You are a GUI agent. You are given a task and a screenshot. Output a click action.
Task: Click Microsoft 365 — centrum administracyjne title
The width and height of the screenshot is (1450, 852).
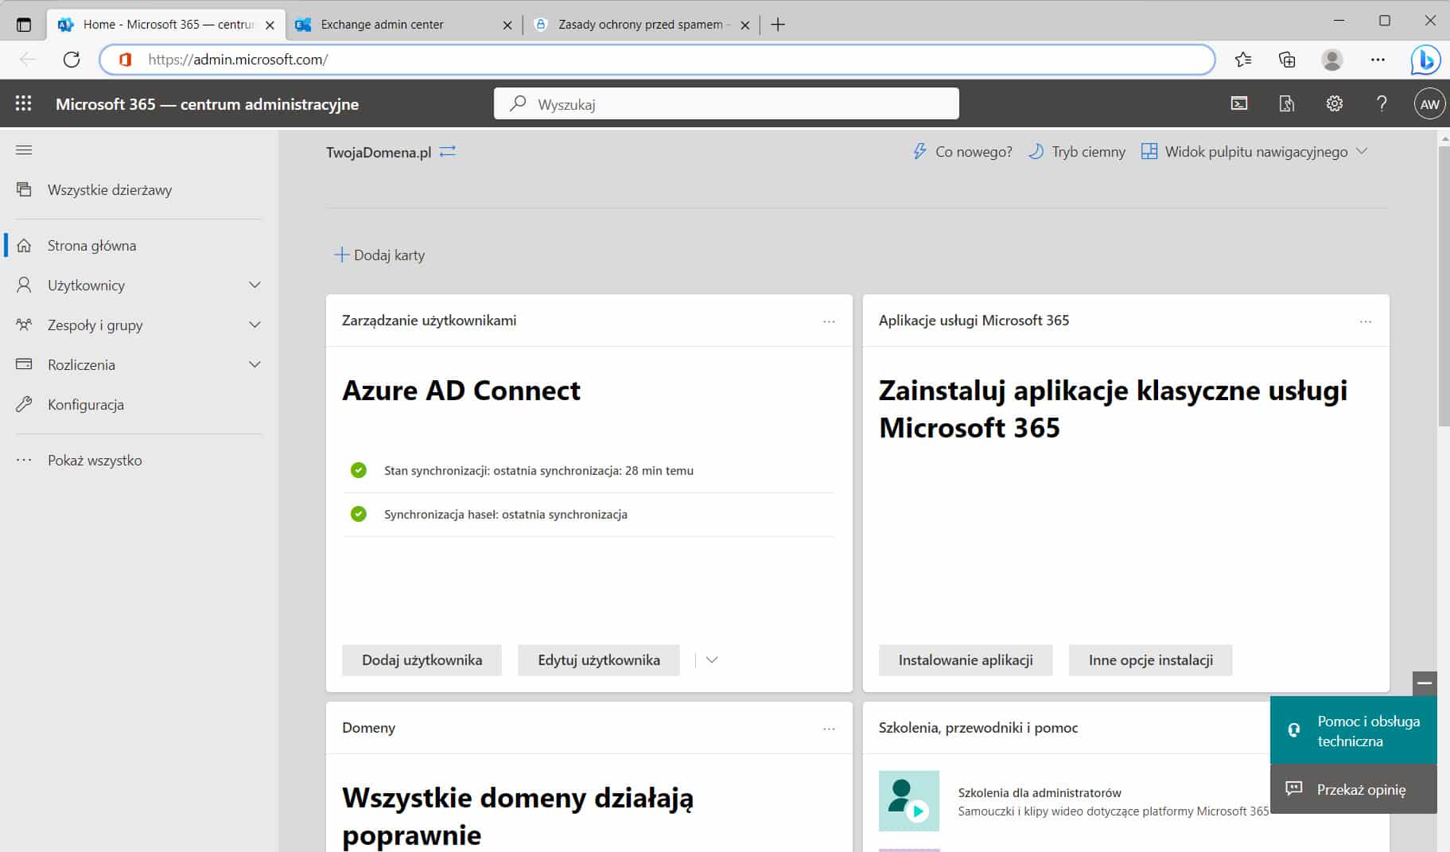click(x=207, y=104)
